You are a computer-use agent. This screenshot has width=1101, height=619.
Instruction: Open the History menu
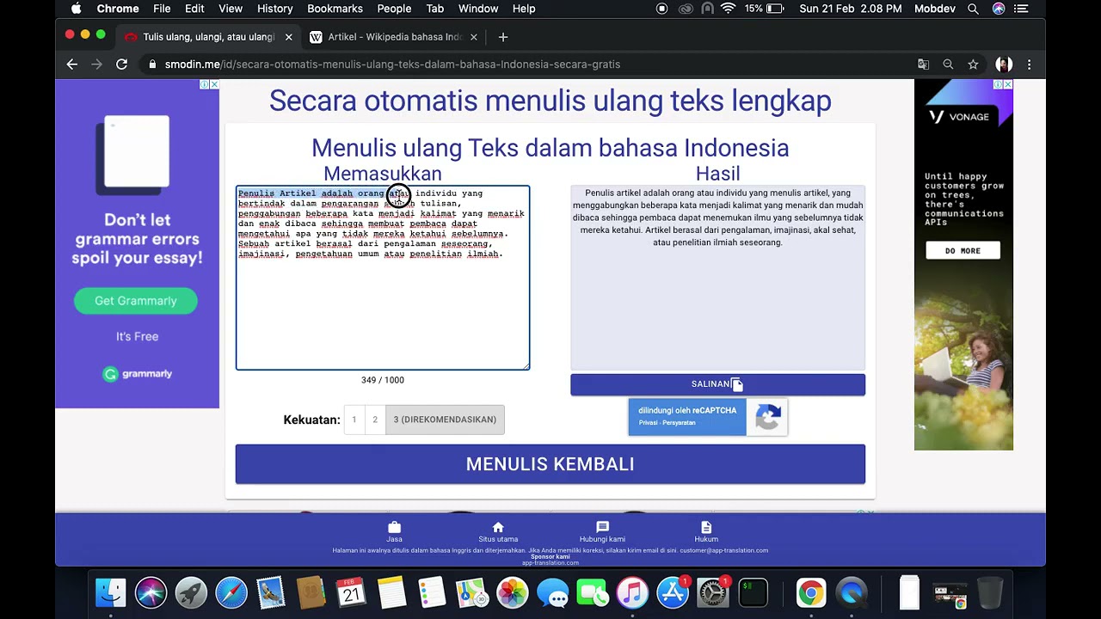(x=274, y=9)
